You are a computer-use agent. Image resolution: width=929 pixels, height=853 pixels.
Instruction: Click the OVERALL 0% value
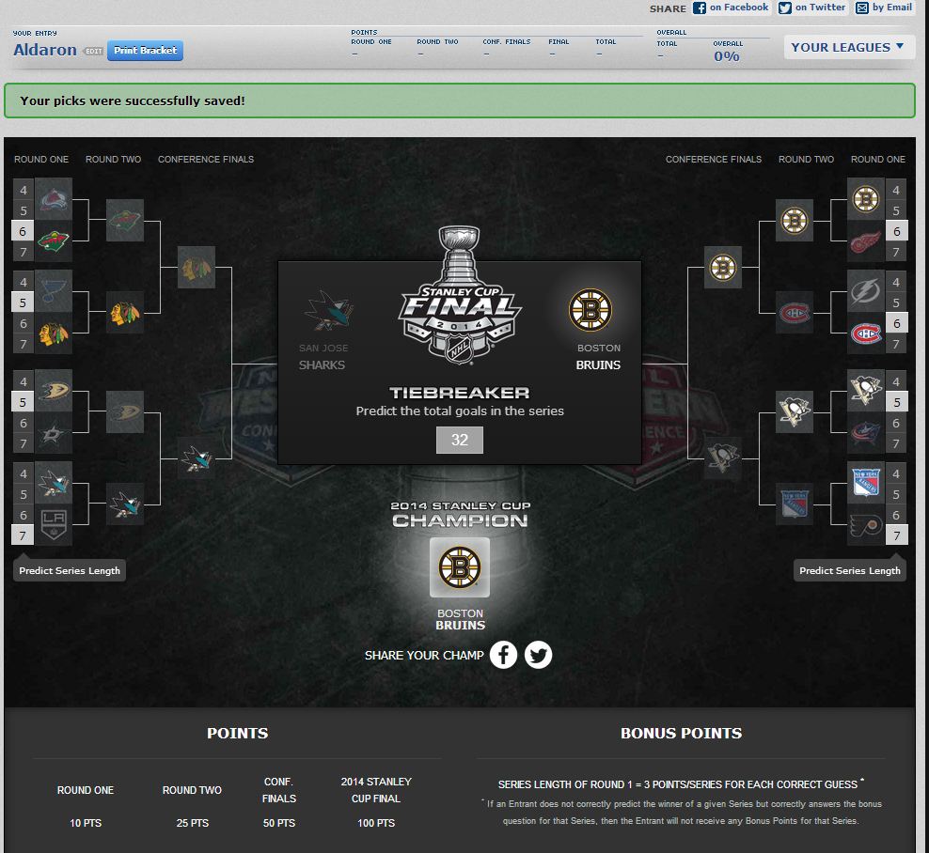click(x=727, y=56)
